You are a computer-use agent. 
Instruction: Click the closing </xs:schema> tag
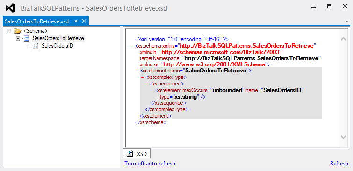tap(151, 122)
